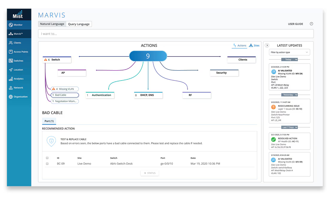Click AI Validated icon for MV-24
Screen dimensions: 332x200
[274, 72]
